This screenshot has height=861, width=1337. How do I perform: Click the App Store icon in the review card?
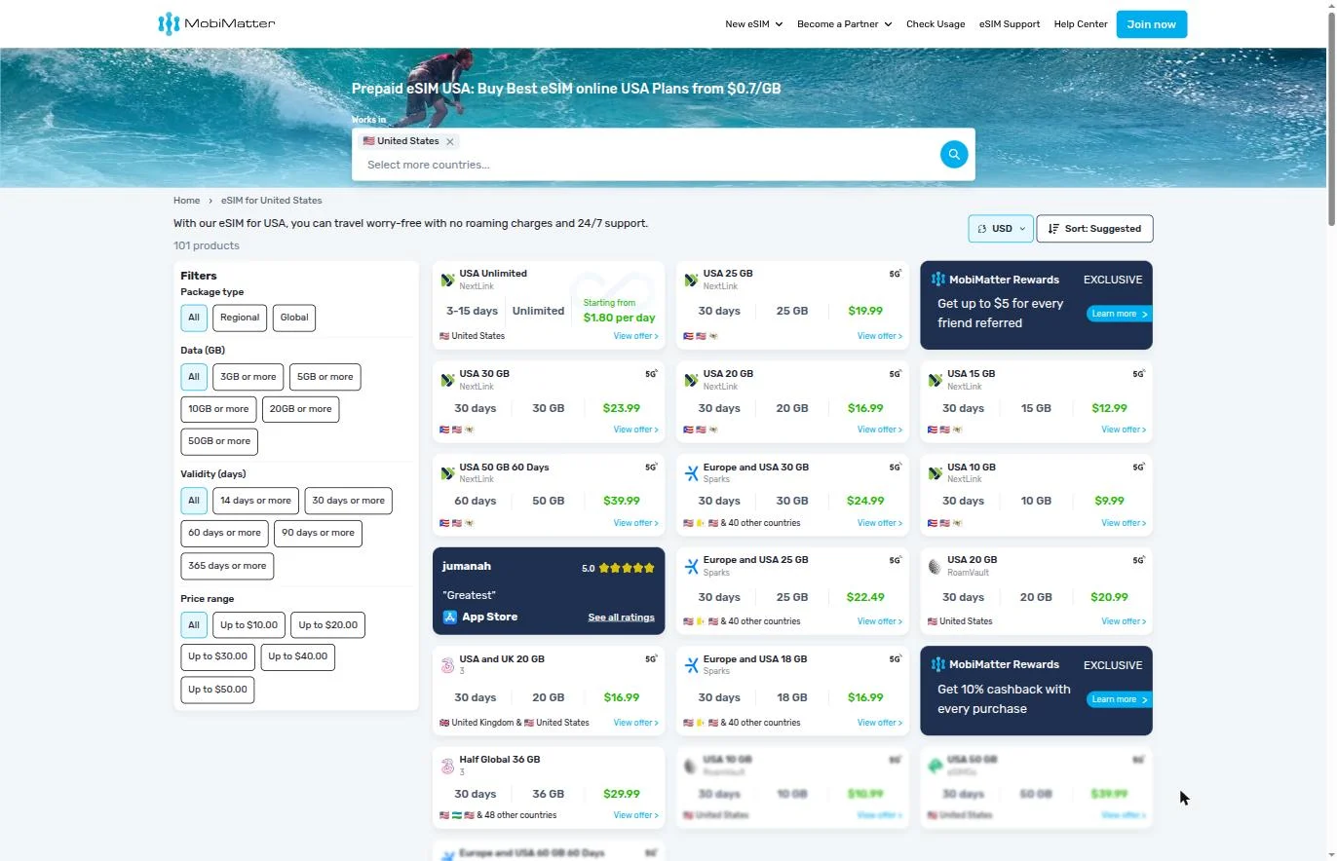(450, 617)
